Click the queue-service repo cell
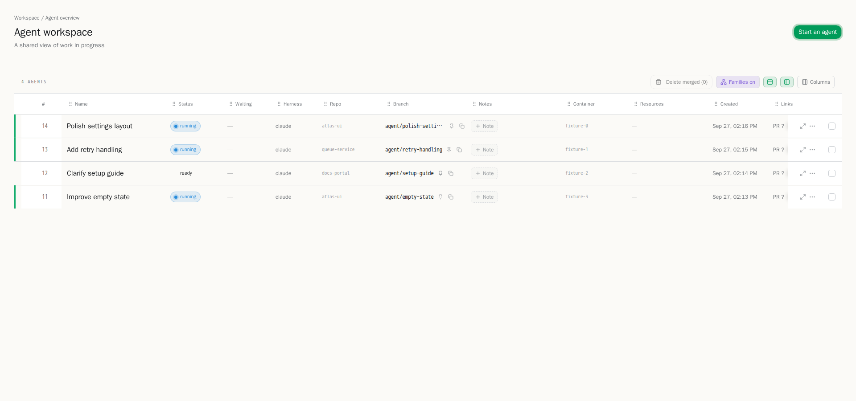856x401 pixels. coord(338,150)
